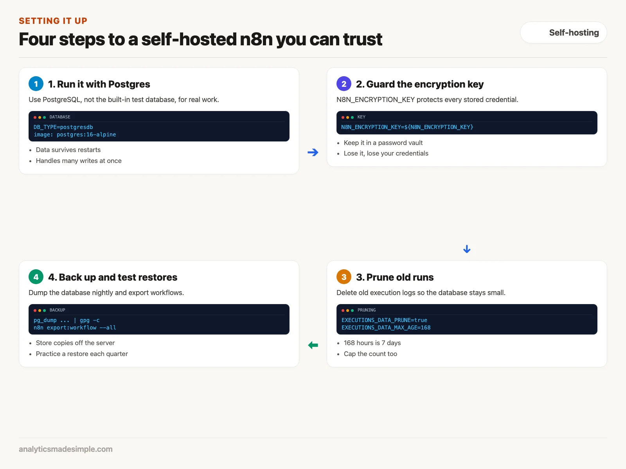Click the "Use PostgreSQL, not the built-in test database" sentence
This screenshot has height=469, width=626.
point(124,100)
